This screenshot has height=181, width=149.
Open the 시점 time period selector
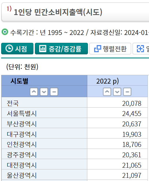point(17,49)
